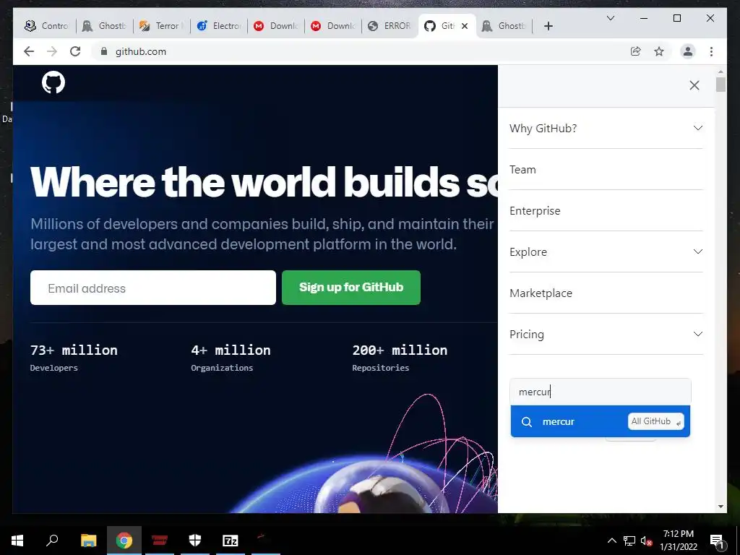This screenshot has height=555, width=740.
Task: Click the Chrome taskbar icon
Action: tap(124, 541)
